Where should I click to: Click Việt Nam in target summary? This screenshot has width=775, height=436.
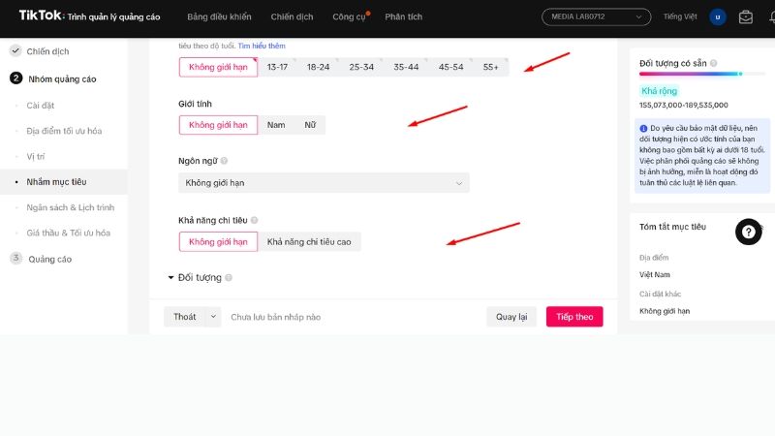click(655, 275)
